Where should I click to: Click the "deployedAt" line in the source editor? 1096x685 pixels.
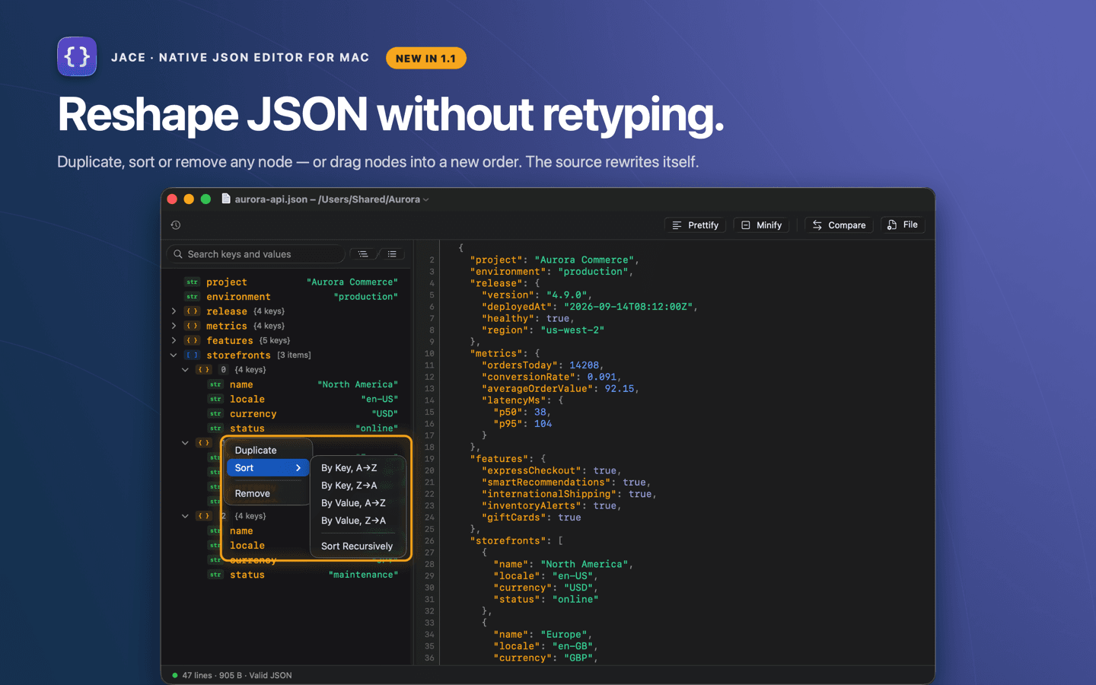coord(589,307)
